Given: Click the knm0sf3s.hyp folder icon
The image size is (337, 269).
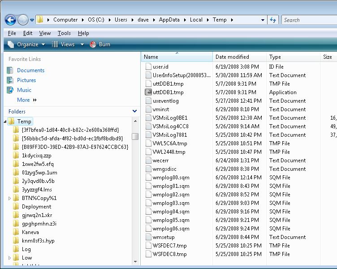Looking at the screenshot, I should (16, 241).
